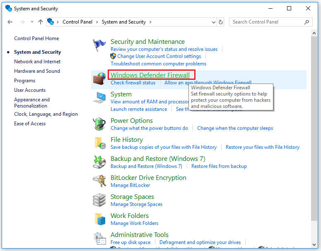Click Change what the power buttons do
This screenshot has height=251, width=321.
tap(149, 128)
